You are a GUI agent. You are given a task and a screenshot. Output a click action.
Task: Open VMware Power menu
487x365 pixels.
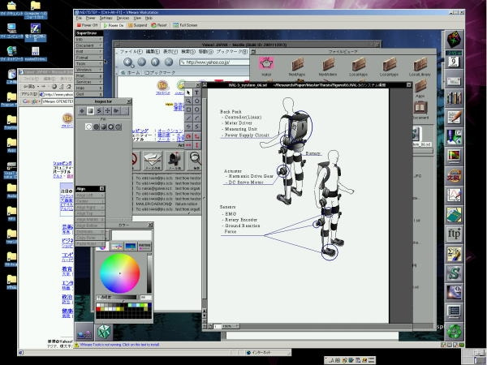click(x=90, y=19)
